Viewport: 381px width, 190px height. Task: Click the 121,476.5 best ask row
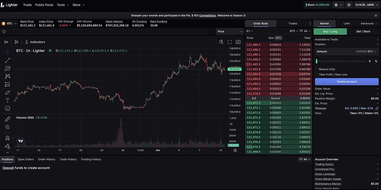(x=279, y=94)
